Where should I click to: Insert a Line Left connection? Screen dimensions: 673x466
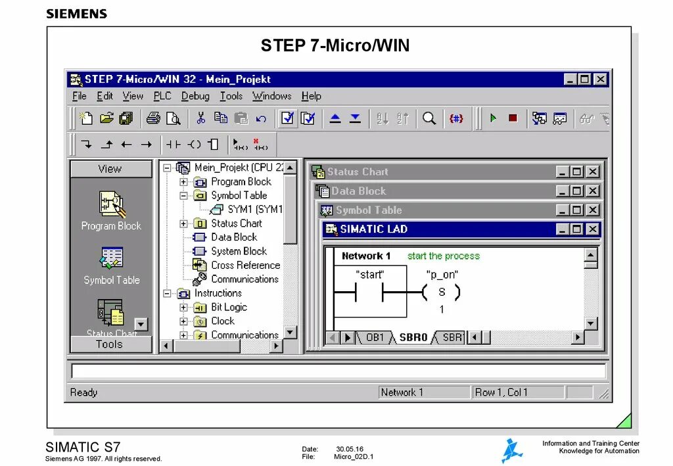(126, 145)
